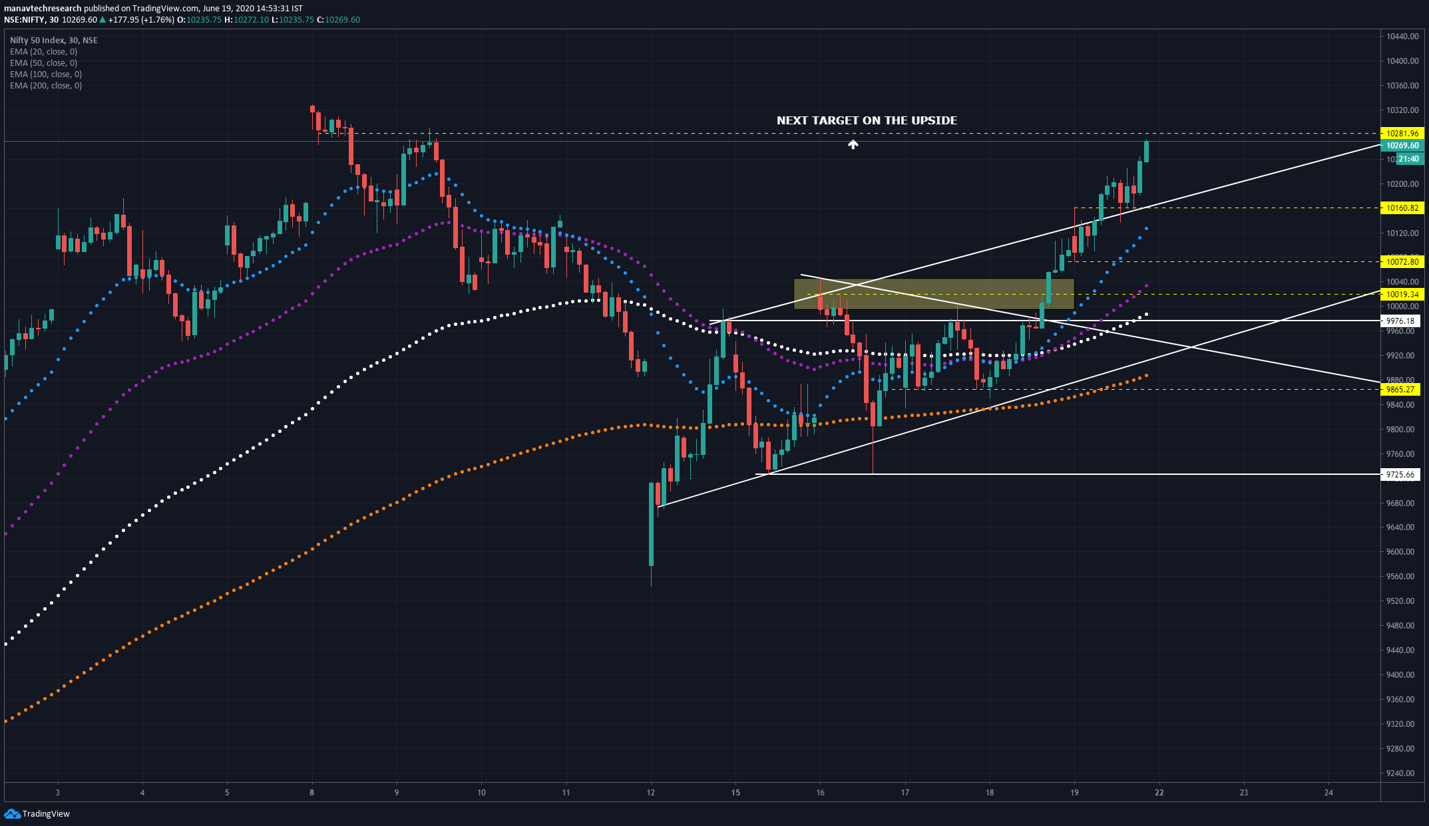The width and height of the screenshot is (1429, 826).
Task: Click date 3 on the time axis
Action: [58, 792]
